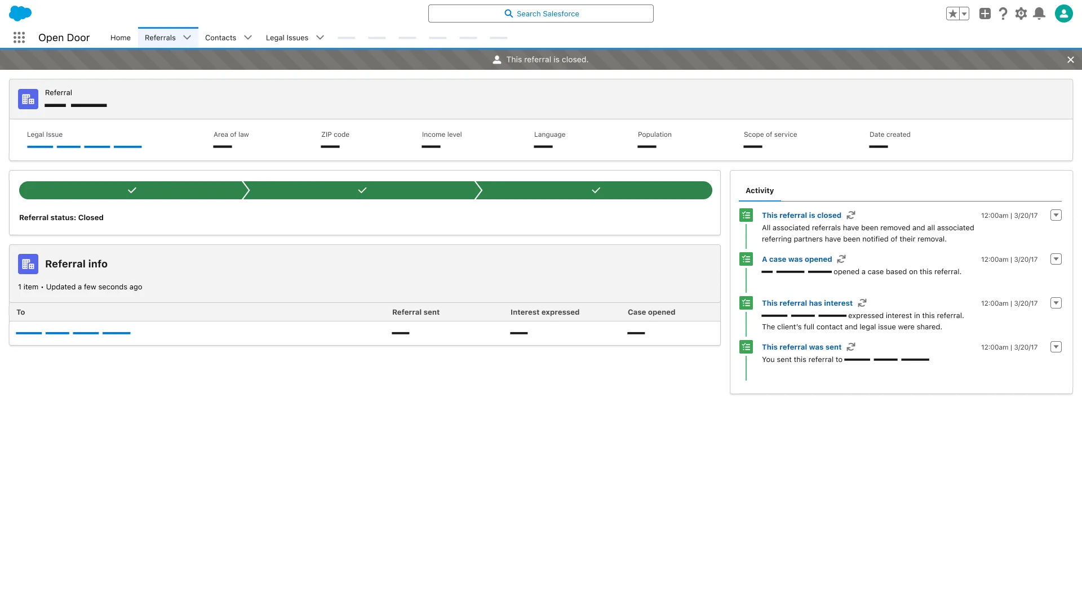Screen dimensions: 1082x608
Task: Click the Case opened column header
Action: [651, 312]
